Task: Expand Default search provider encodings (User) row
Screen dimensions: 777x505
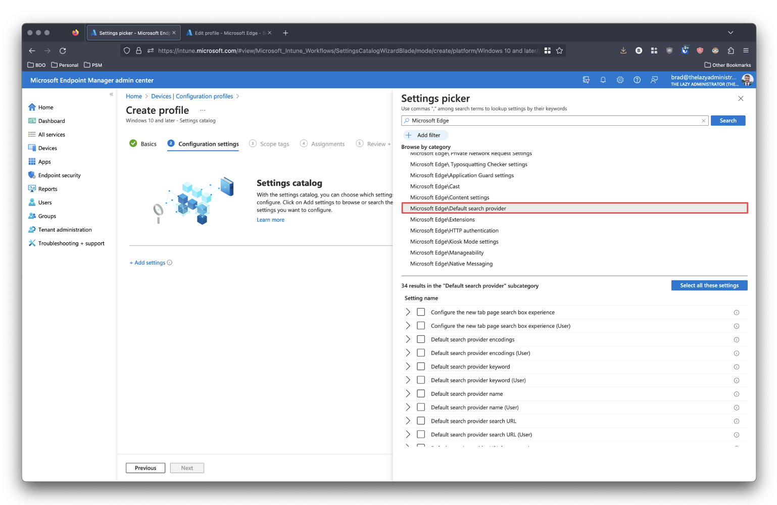Action: pos(408,353)
